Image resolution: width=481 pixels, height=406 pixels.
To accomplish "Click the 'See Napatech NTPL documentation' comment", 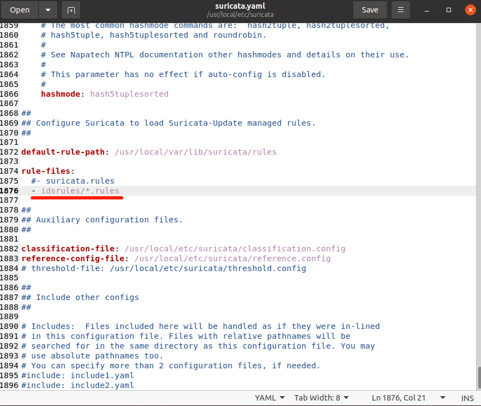I will [225, 55].
